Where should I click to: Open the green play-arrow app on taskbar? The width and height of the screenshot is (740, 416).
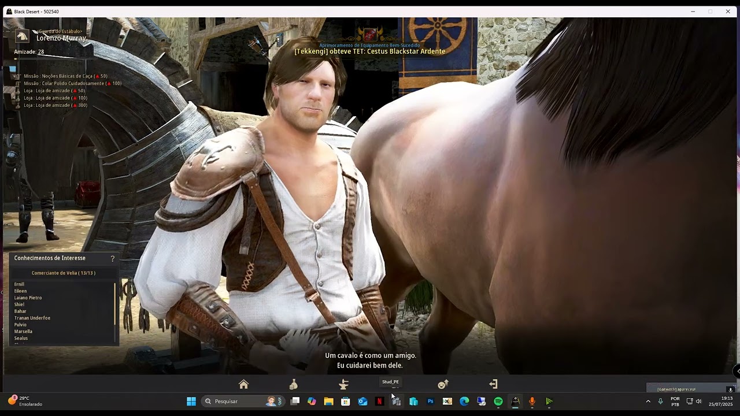pyautogui.click(x=549, y=401)
